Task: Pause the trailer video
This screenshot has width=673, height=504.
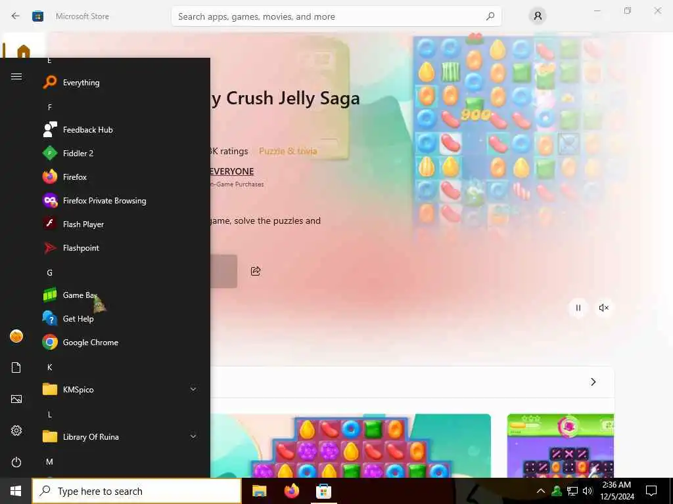Action: click(x=578, y=308)
